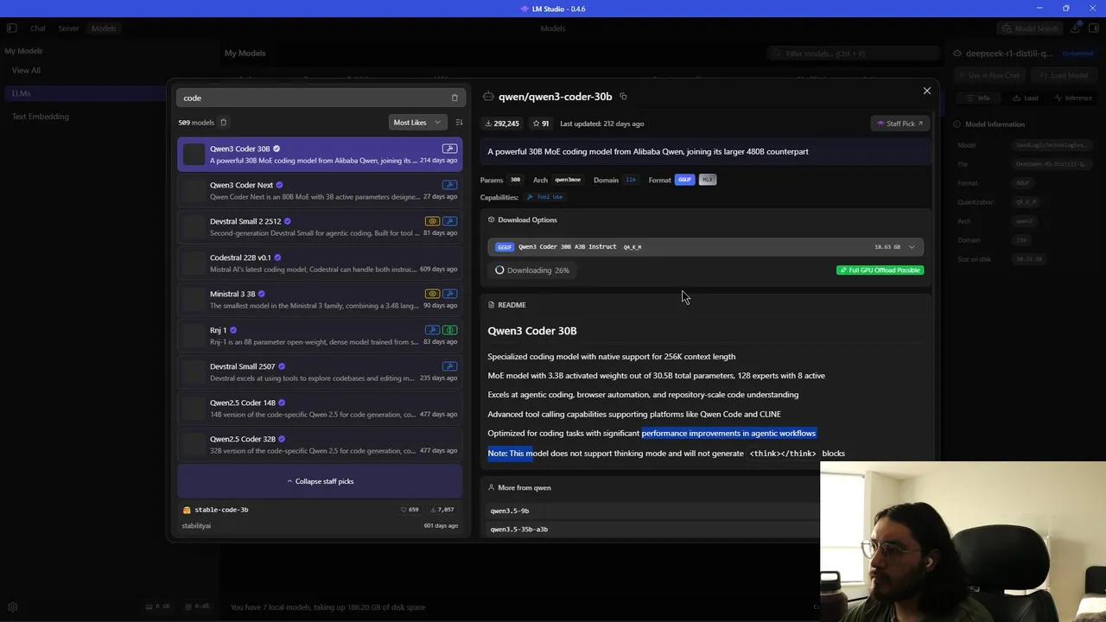This screenshot has width=1106, height=622.
Task: Open the Most Likes sort dropdown
Action: [x=418, y=123]
